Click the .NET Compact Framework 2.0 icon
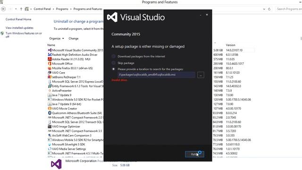302x170 pixels. pyautogui.click(x=50, y=118)
